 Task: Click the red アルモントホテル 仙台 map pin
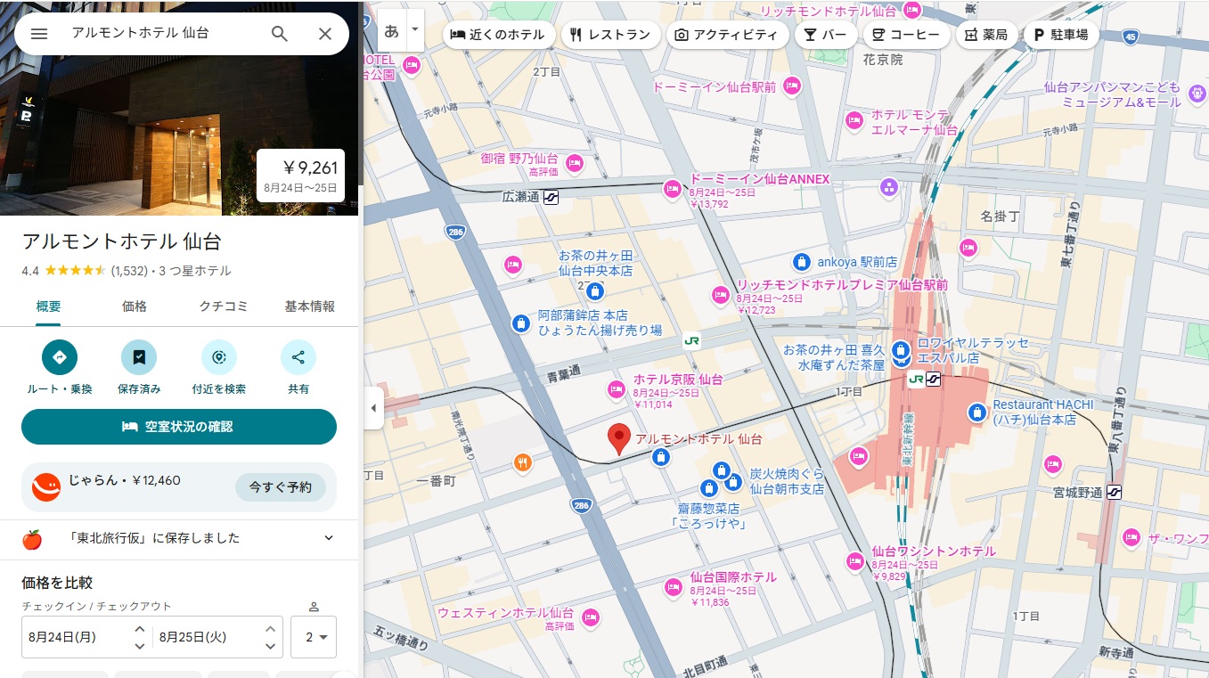(619, 440)
